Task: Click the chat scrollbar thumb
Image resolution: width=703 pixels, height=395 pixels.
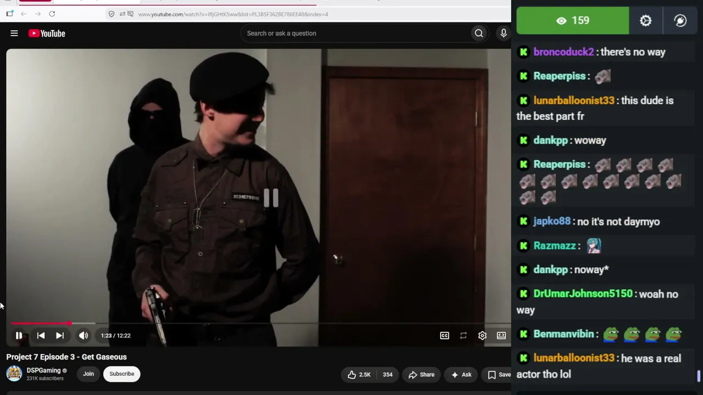Action: (x=699, y=376)
